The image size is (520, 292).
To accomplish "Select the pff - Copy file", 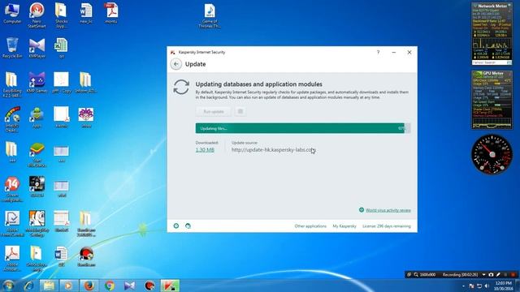I will (x=62, y=83).
